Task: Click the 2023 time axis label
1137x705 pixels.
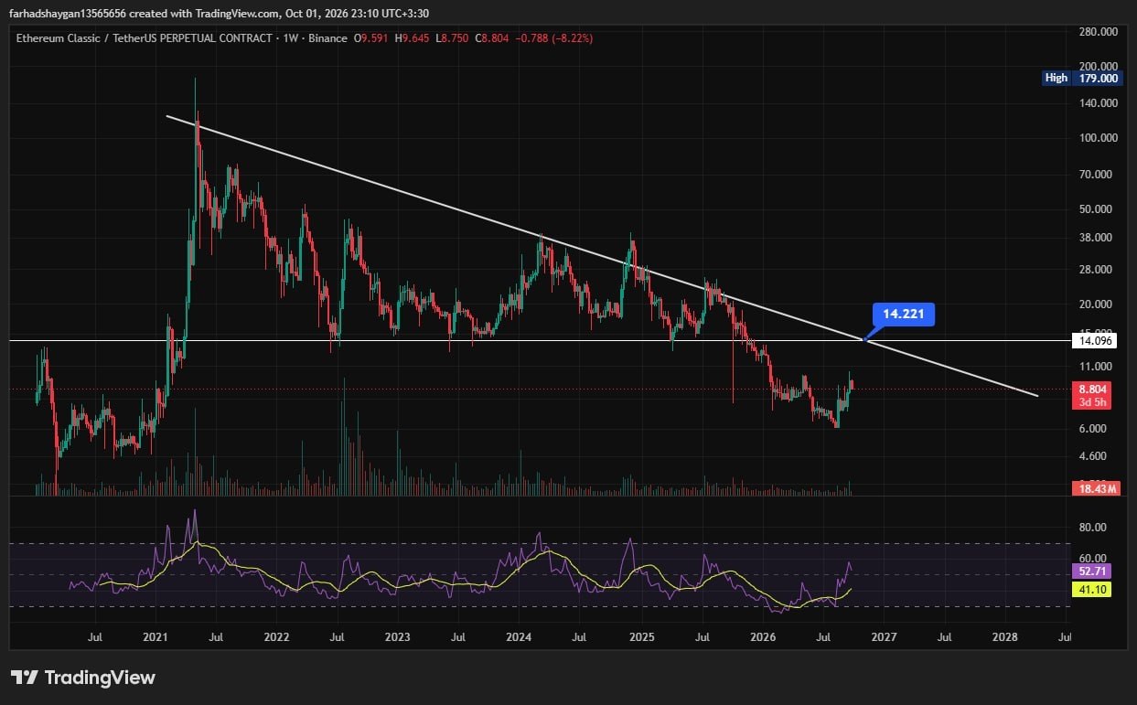Action: 397,636
